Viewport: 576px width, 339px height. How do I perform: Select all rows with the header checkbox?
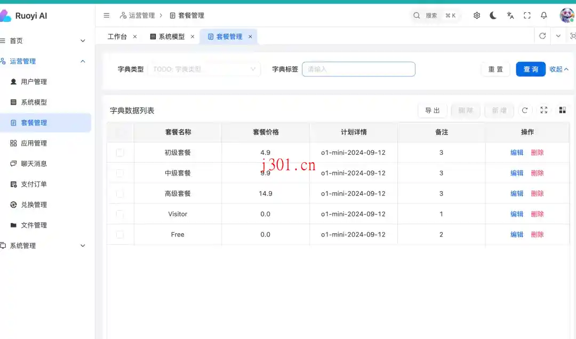(x=120, y=132)
